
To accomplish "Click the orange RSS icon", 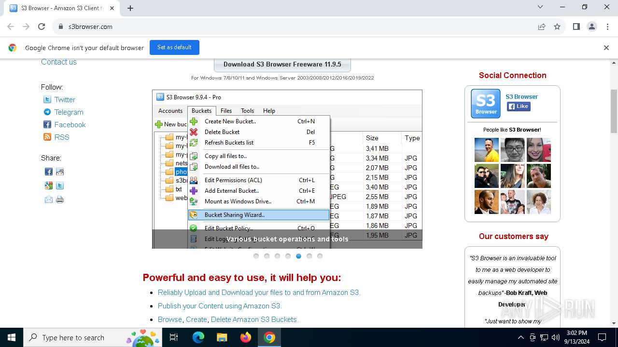I will (x=47, y=137).
